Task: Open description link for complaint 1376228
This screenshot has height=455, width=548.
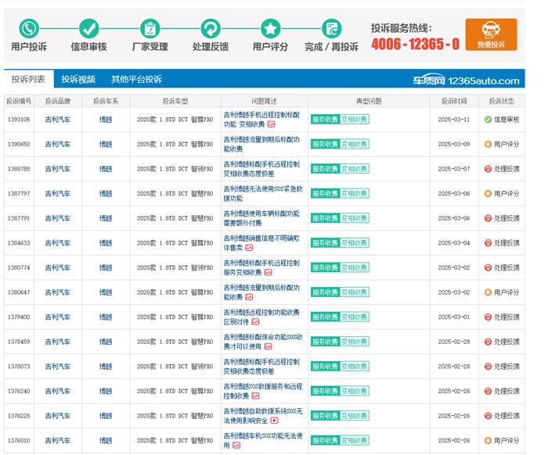Action: point(263,416)
